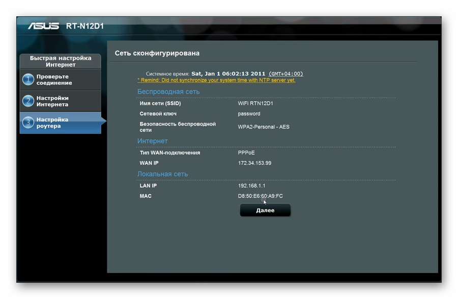Click the step 1 number circle icon
458x299 pixels.
tap(28, 80)
